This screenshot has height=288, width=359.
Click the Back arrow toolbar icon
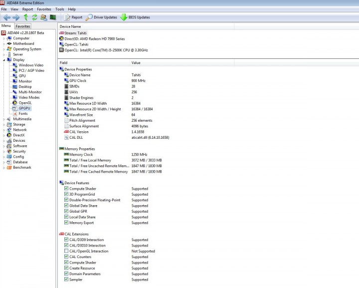7,17
